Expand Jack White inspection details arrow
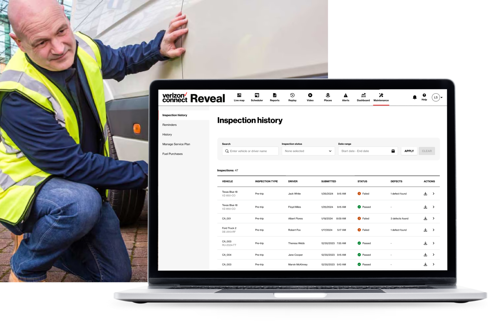 coord(434,194)
